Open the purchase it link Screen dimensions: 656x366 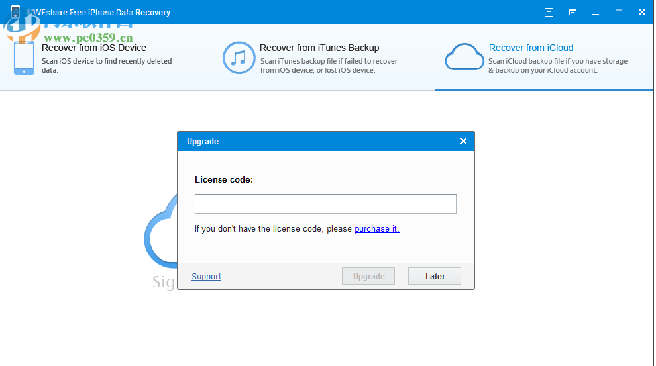tap(376, 228)
